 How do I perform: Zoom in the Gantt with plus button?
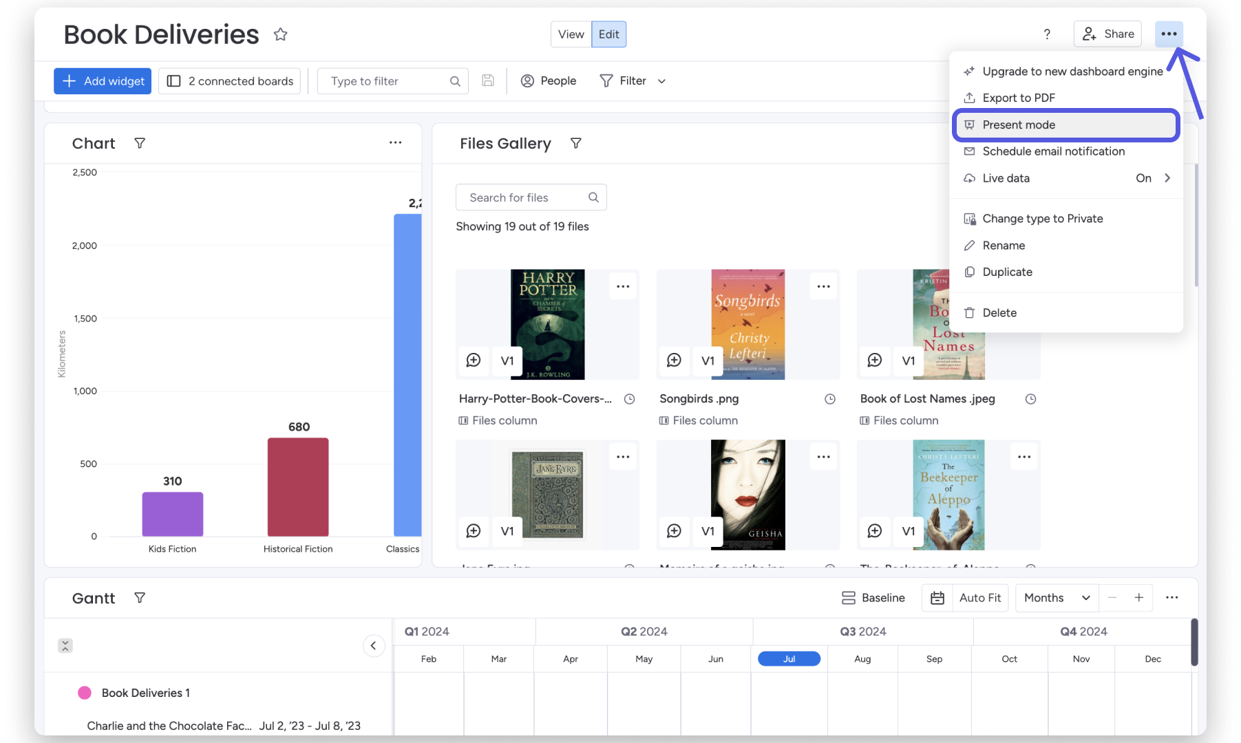1139,597
